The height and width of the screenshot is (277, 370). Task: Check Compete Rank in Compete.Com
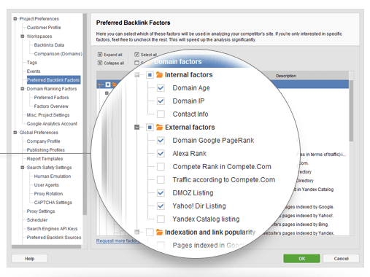[x=161, y=167]
